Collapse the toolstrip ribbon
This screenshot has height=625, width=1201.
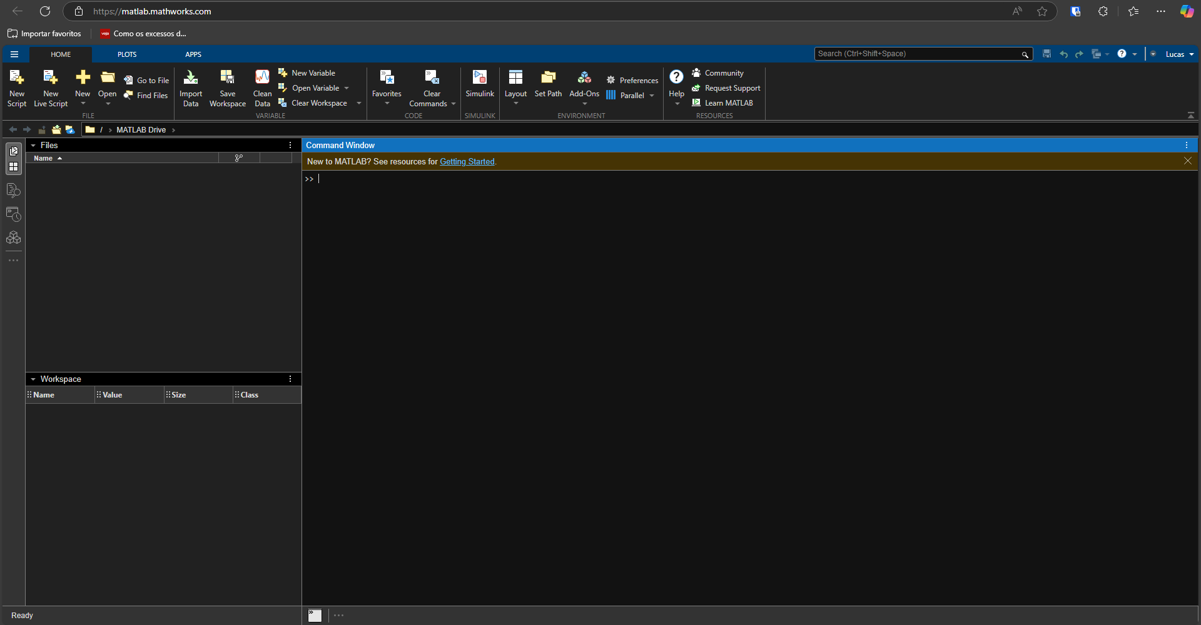[x=1191, y=116]
